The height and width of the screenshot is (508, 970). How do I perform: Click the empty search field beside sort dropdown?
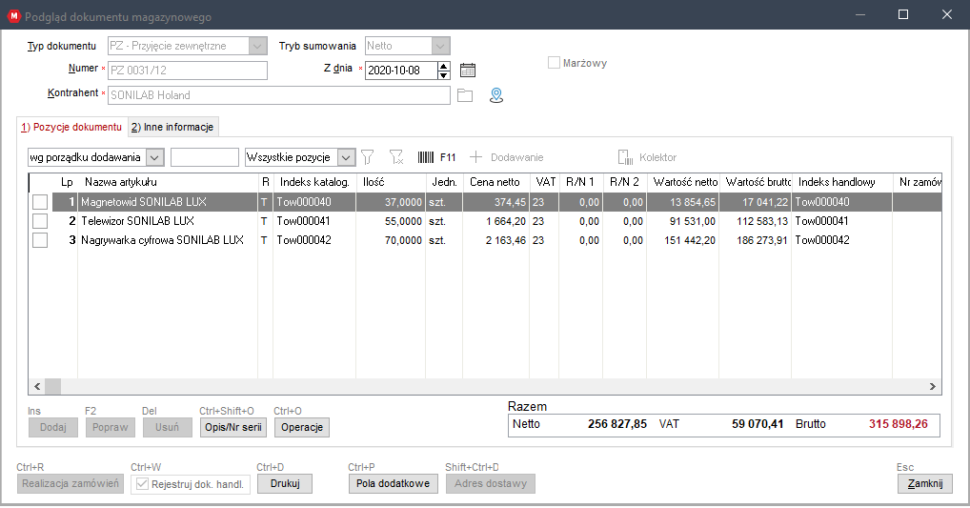coord(205,157)
